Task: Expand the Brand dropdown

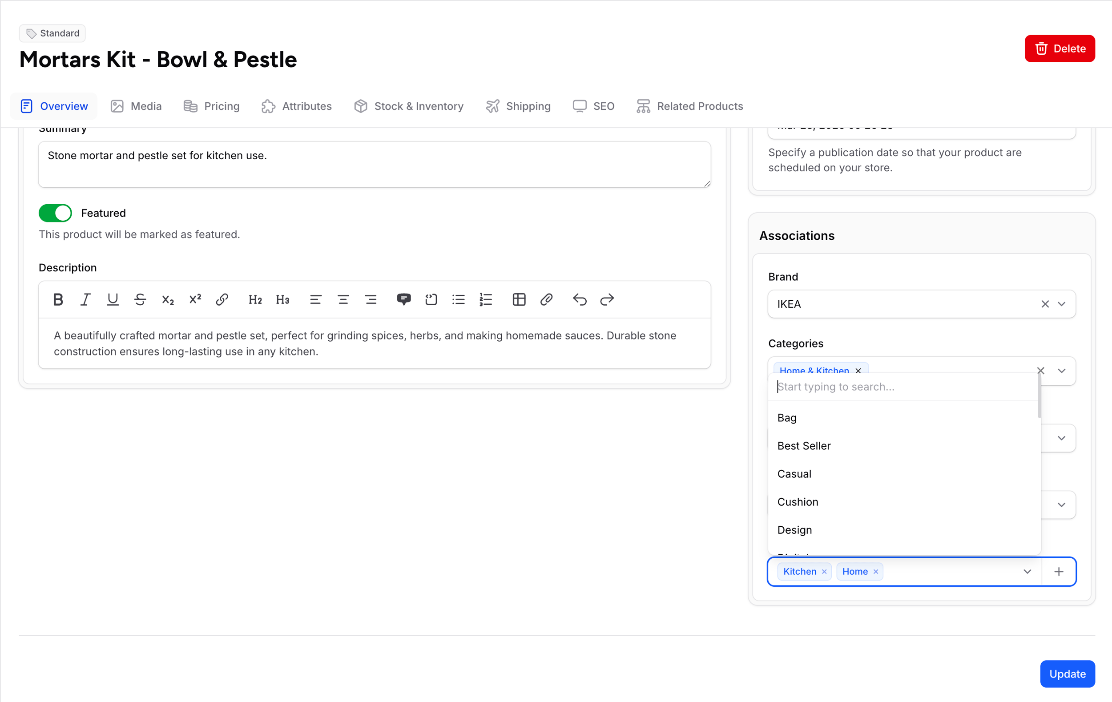Action: [1061, 304]
